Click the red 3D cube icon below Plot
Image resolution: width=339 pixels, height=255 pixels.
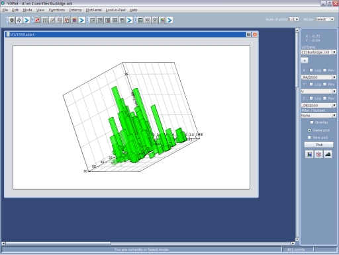318,154
